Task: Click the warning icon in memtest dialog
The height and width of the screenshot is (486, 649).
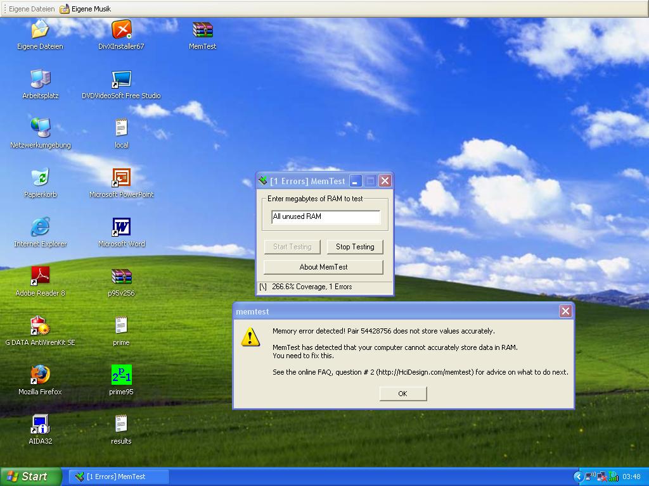Action: click(250, 337)
